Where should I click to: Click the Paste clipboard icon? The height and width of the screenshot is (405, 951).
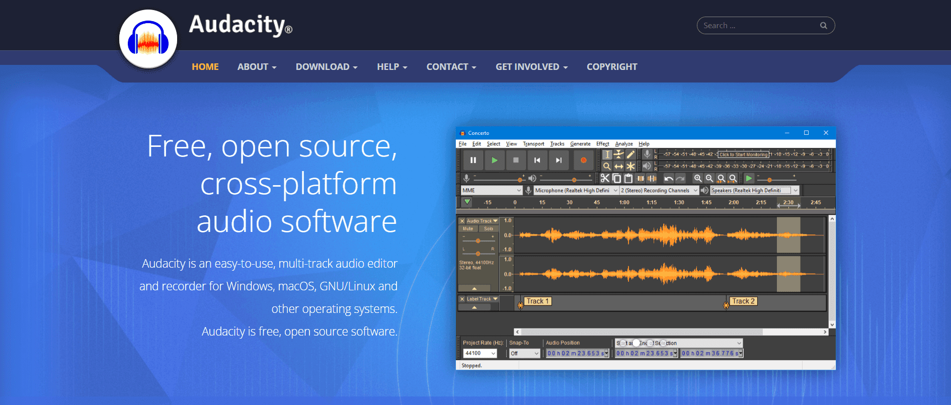click(628, 178)
